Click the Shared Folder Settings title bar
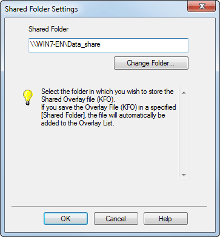This screenshot has height=237, width=220. pyautogui.click(x=95, y=9)
